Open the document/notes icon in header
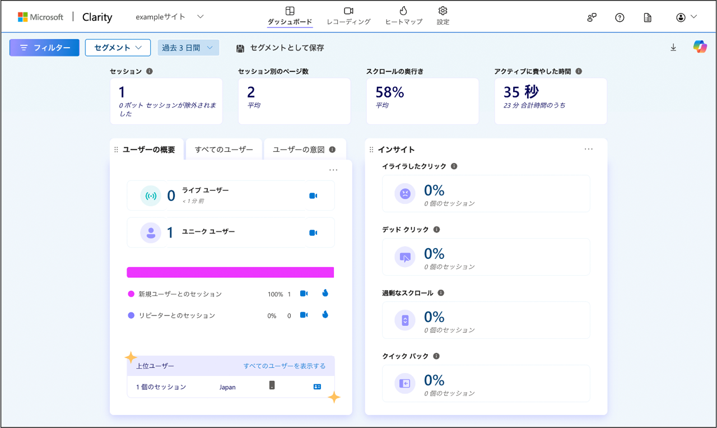717x428 pixels. point(648,17)
